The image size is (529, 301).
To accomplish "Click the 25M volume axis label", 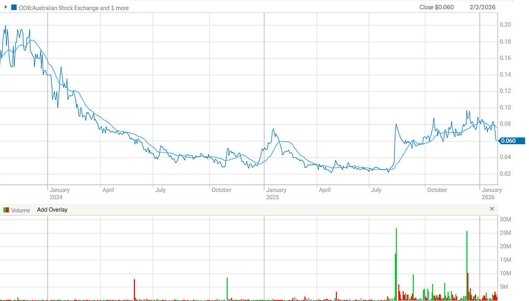I will tap(505, 233).
